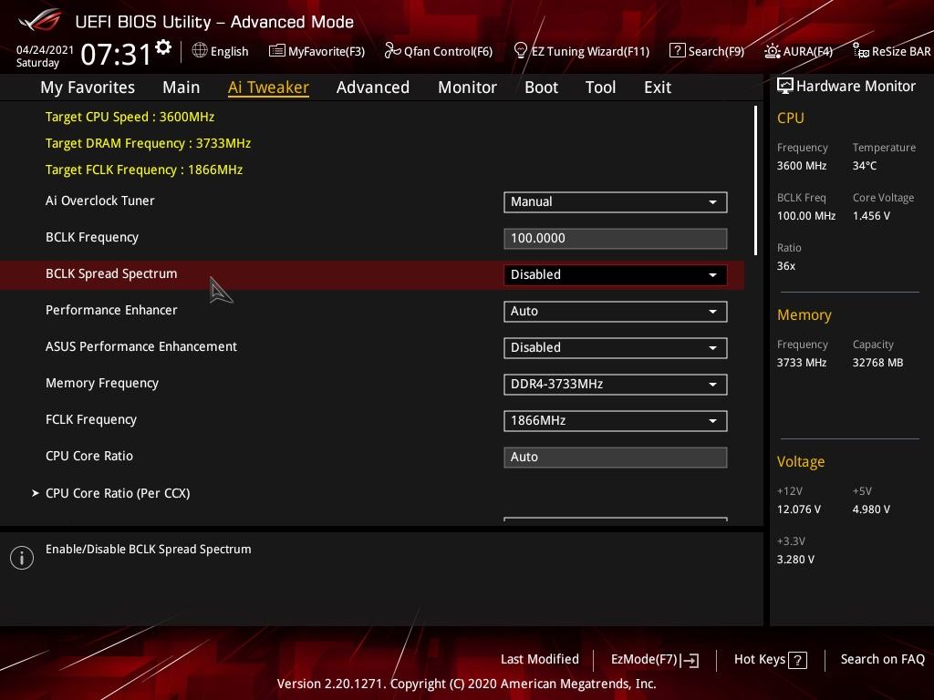Go to the Exit tab
This screenshot has width=934, height=700.
point(658,87)
